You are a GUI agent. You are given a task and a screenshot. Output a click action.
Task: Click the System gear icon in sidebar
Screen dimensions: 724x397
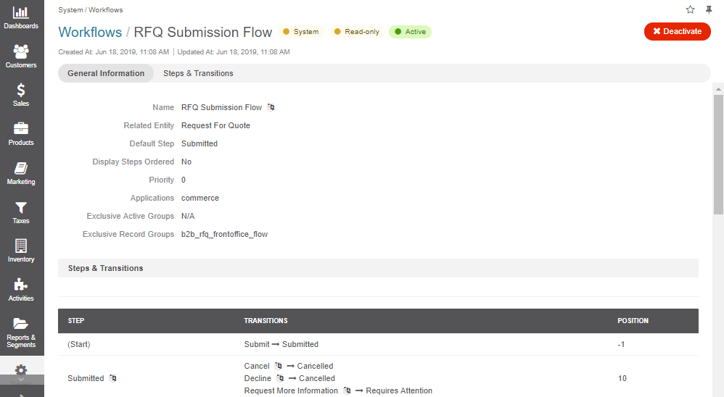(x=21, y=370)
